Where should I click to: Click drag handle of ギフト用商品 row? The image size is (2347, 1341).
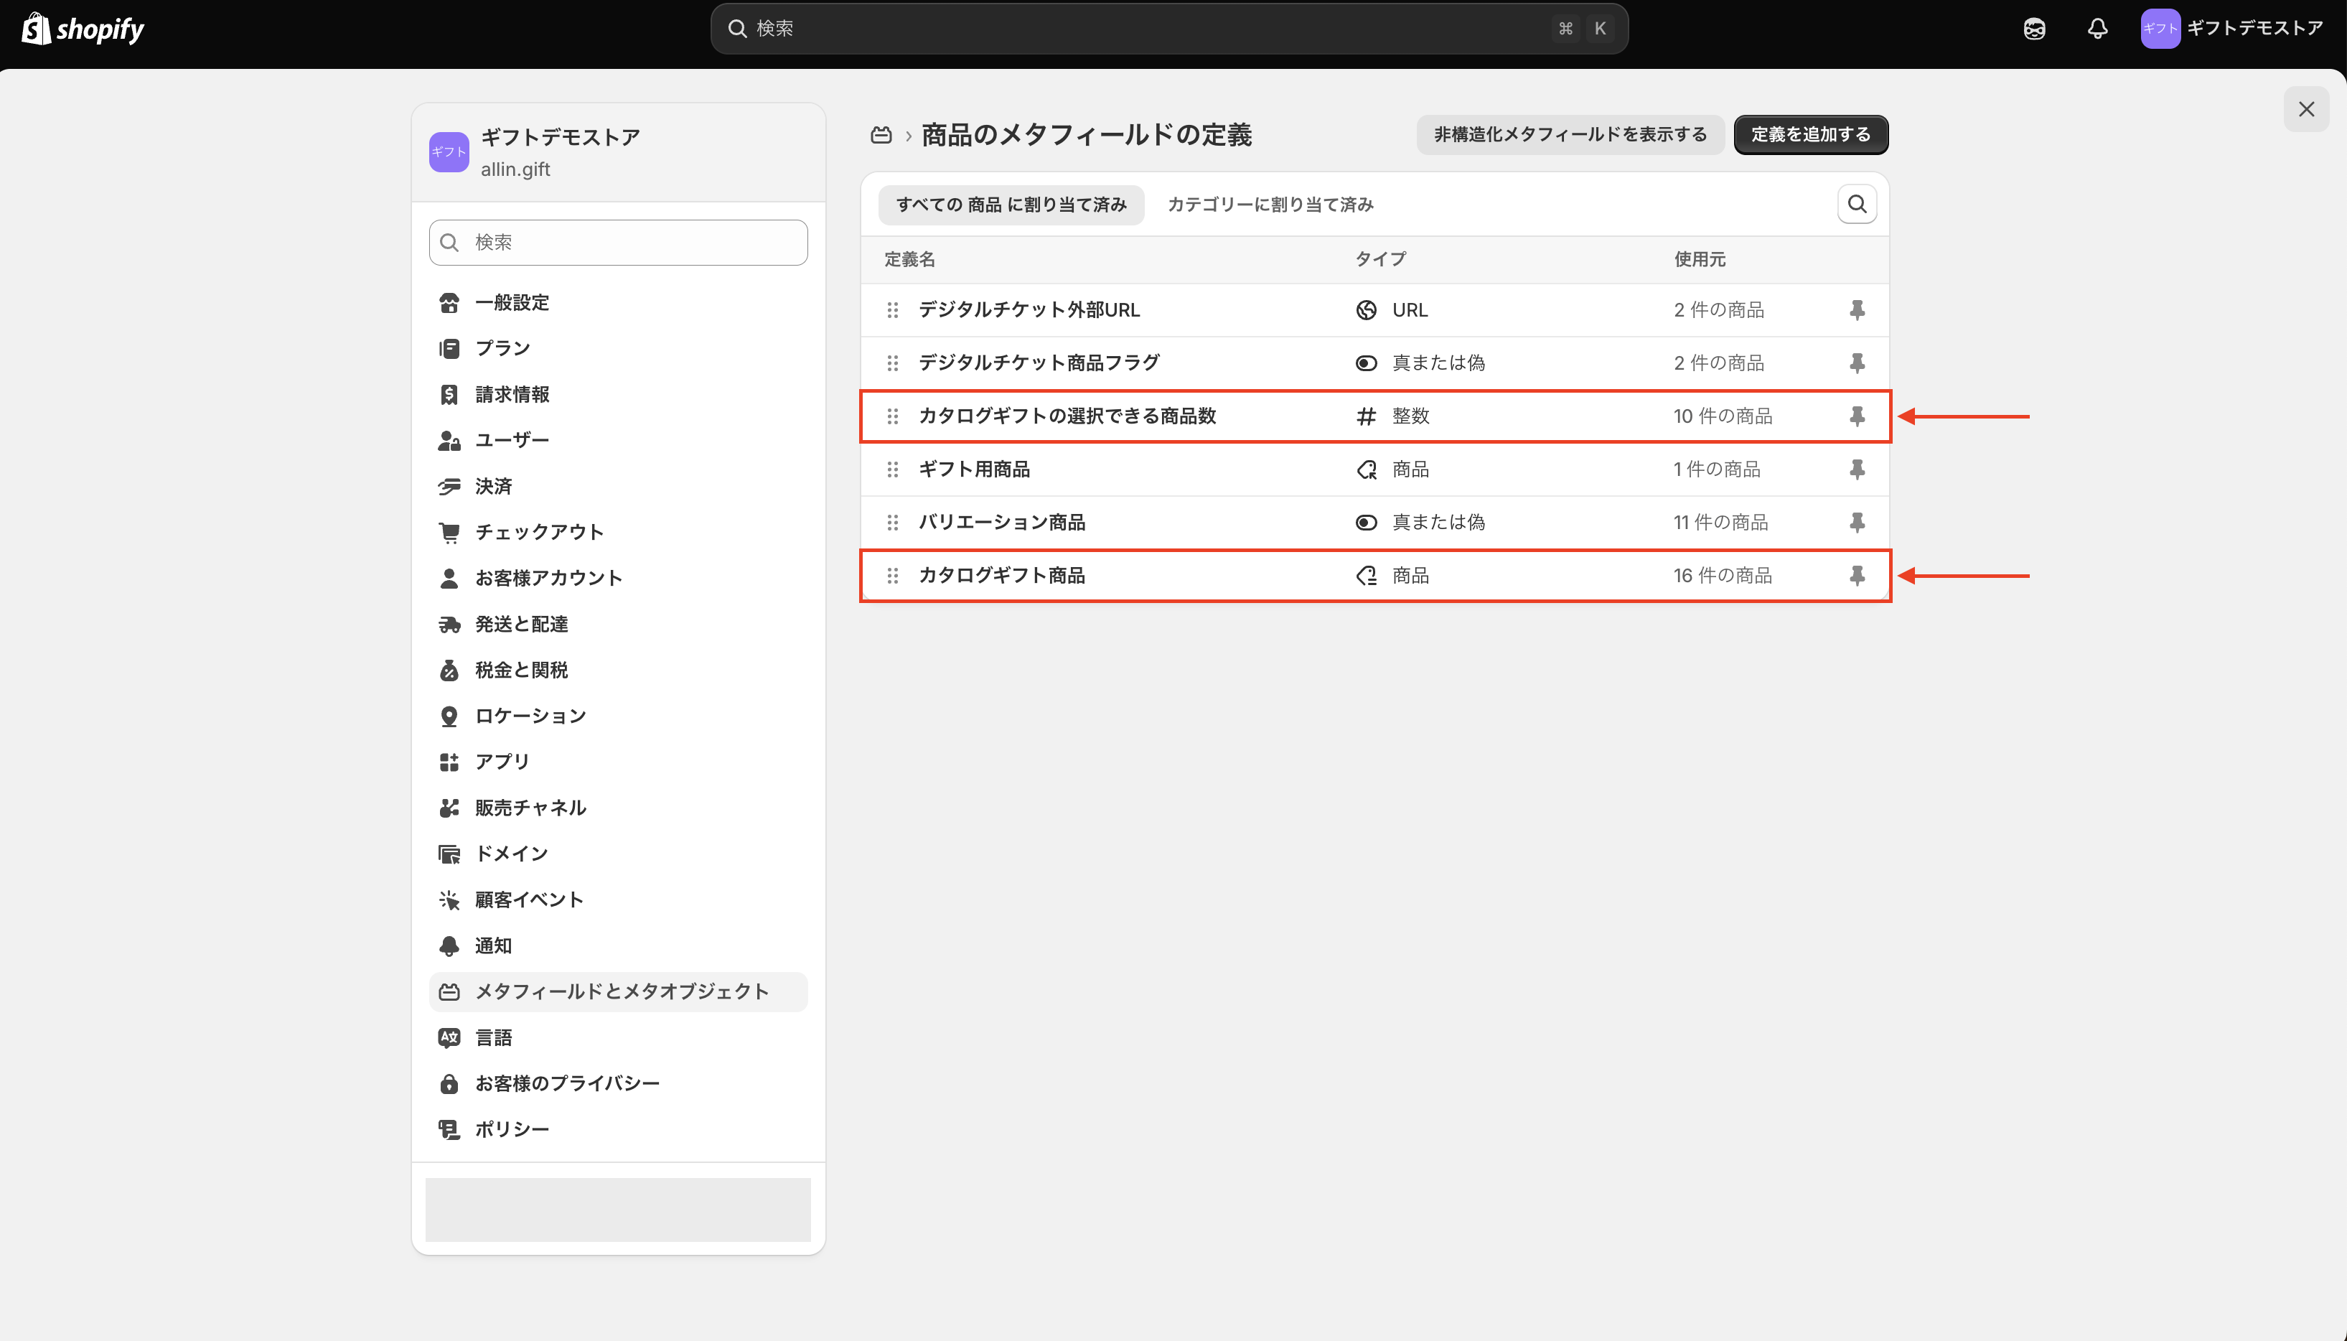click(x=892, y=469)
